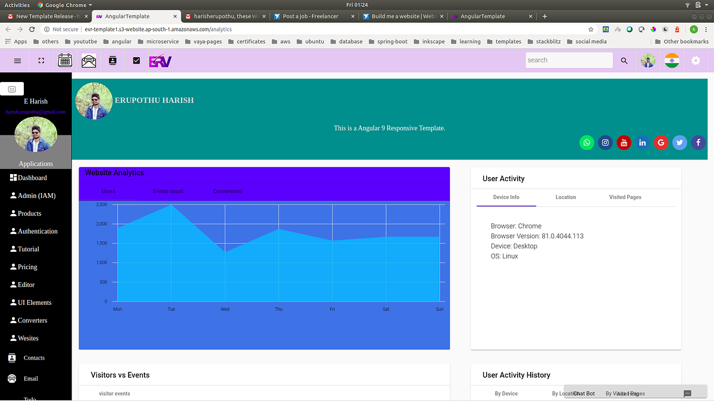
Task: Click the checked tasks icon in toolbar
Action: click(x=136, y=60)
